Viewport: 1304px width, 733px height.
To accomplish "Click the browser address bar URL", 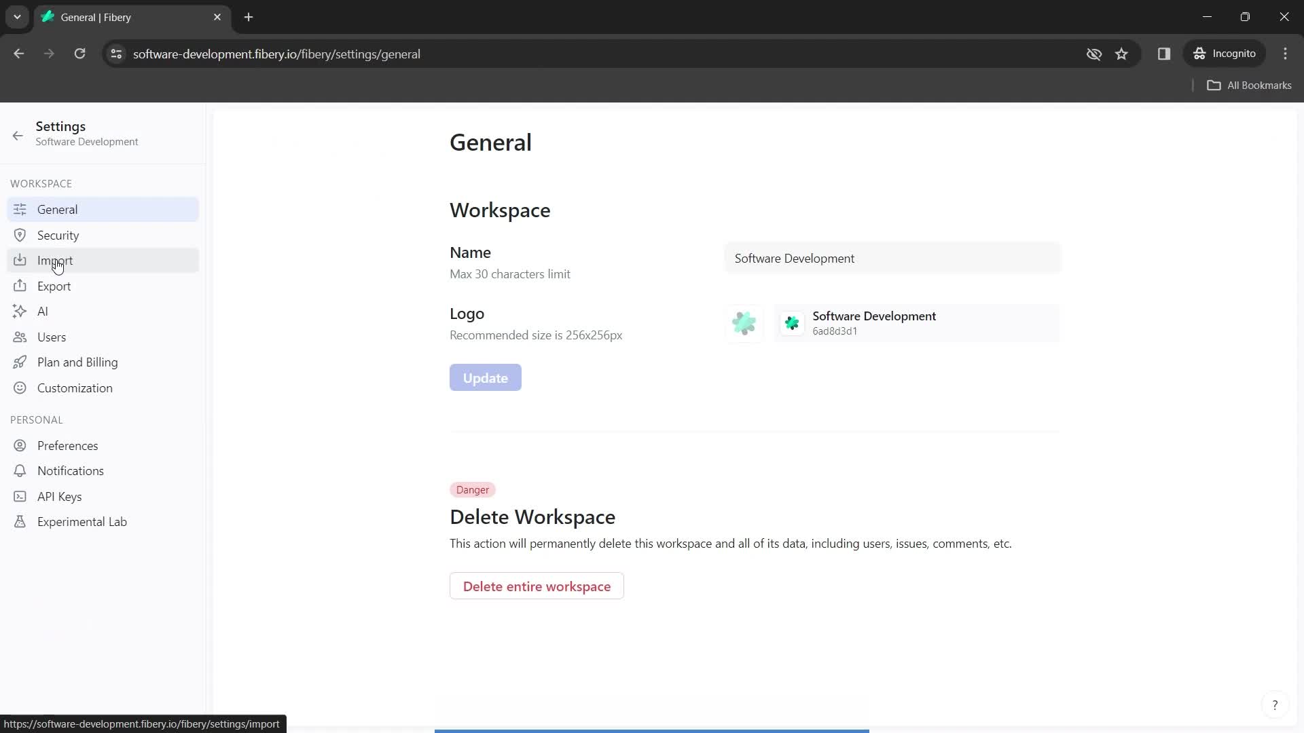I will point(276,54).
